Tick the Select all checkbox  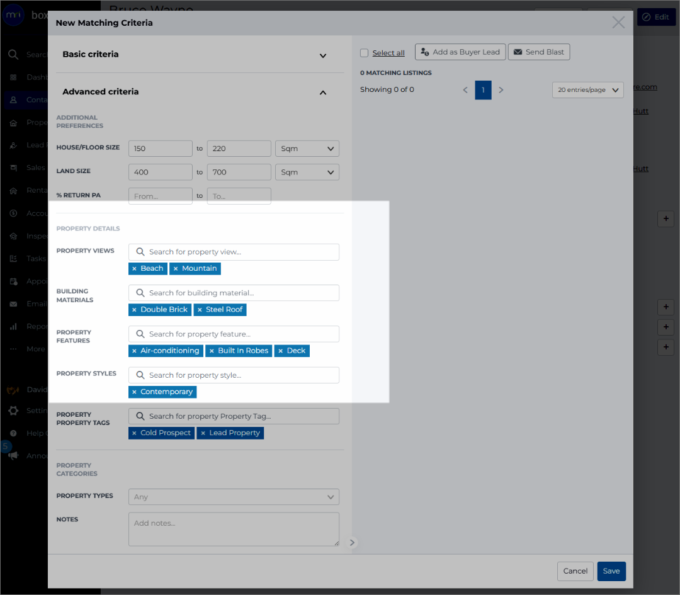[x=365, y=53]
